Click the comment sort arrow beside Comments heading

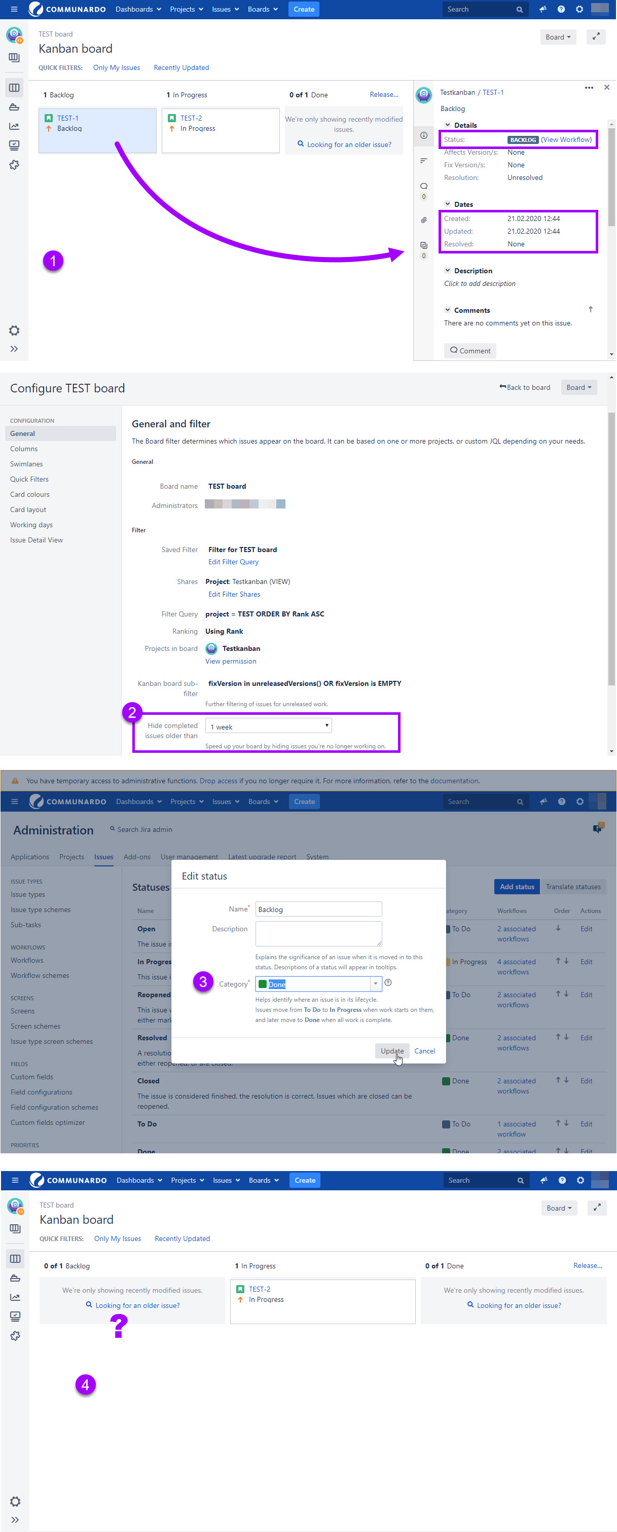click(590, 309)
